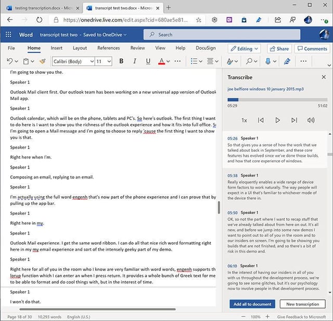Open the browser shopping bag extension icon
Screen dimensions: 333x321
tap(244, 20)
